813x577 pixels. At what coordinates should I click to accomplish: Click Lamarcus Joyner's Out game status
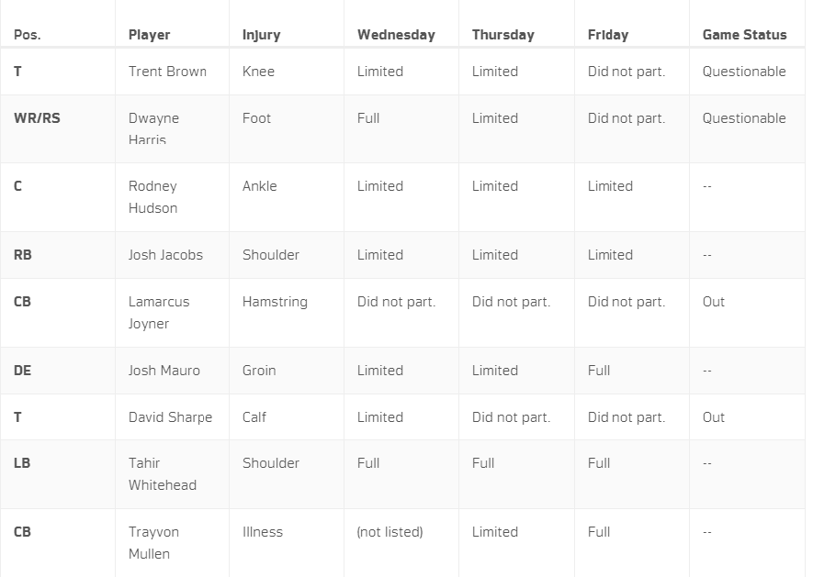[714, 302]
